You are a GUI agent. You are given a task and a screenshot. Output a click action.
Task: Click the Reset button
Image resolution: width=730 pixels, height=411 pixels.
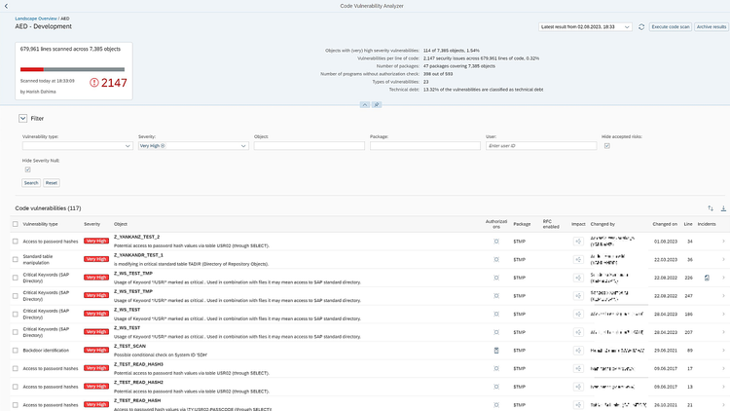(x=52, y=183)
